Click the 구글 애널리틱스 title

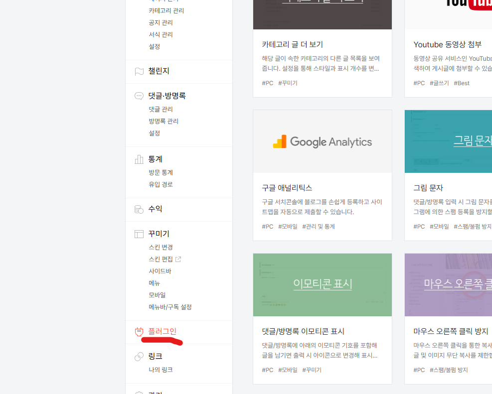(287, 188)
